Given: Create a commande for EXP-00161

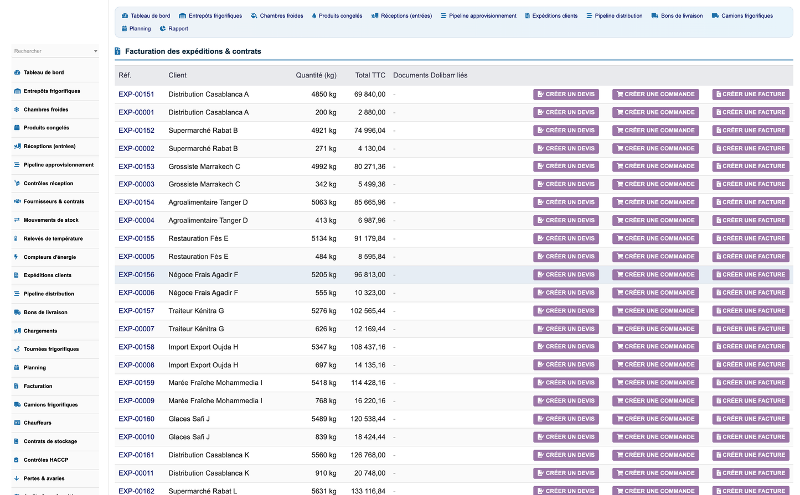Looking at the screenshot, I should coord(656,455).
